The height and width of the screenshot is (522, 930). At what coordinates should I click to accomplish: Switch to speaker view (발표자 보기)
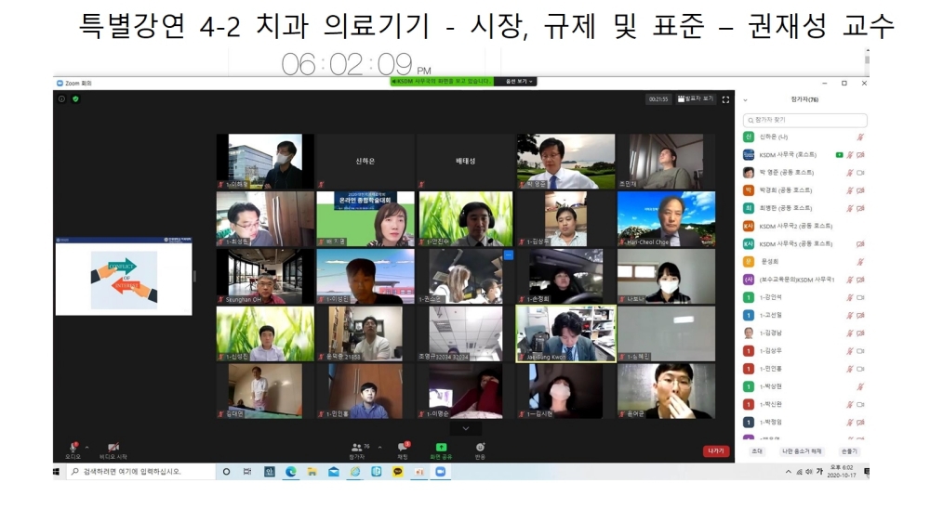[x=696, y=98]
